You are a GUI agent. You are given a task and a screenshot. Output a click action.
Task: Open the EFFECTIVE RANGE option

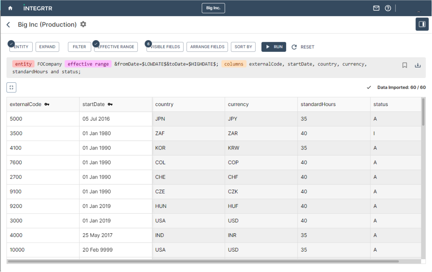tap(116, 47)
